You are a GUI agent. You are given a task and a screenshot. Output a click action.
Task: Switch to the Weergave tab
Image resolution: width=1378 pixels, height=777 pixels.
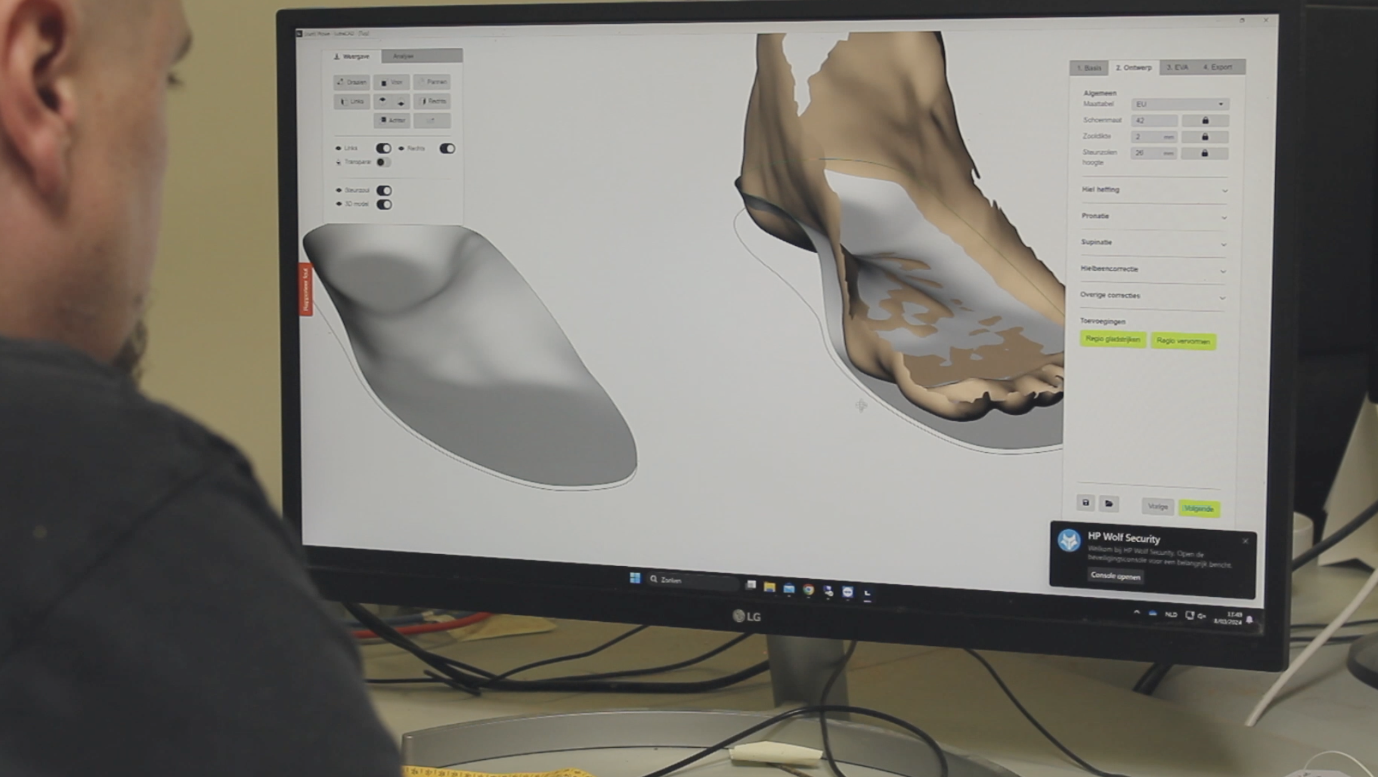[x=352, y=56]
